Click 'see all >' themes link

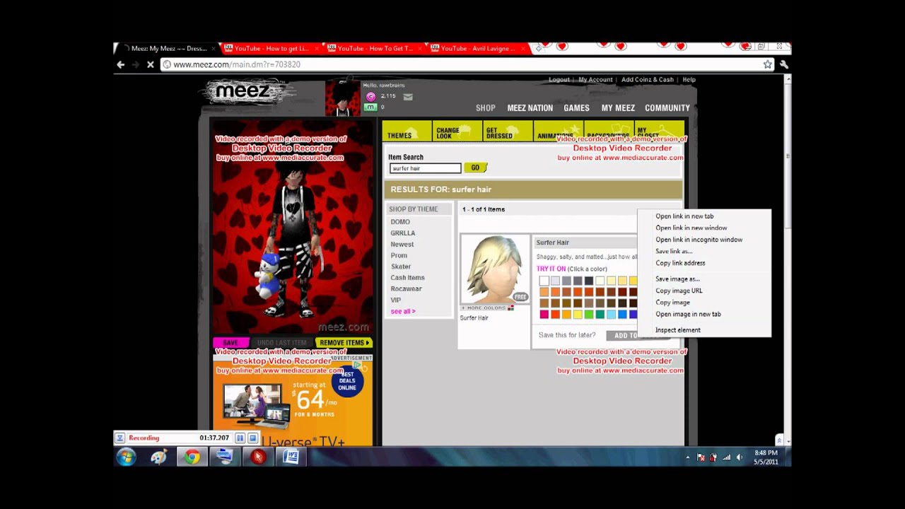[x=403, y=311]
